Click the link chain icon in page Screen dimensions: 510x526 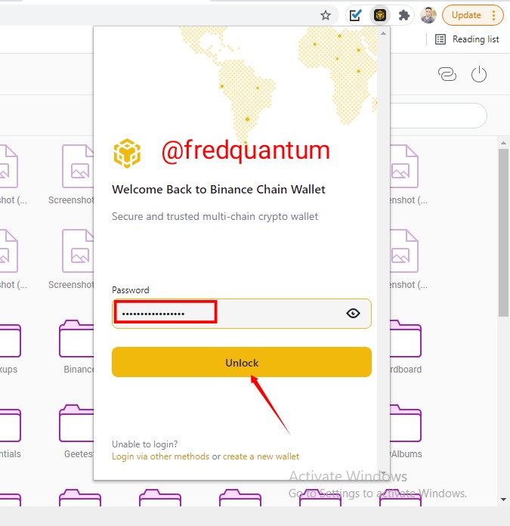click(447, 74)
